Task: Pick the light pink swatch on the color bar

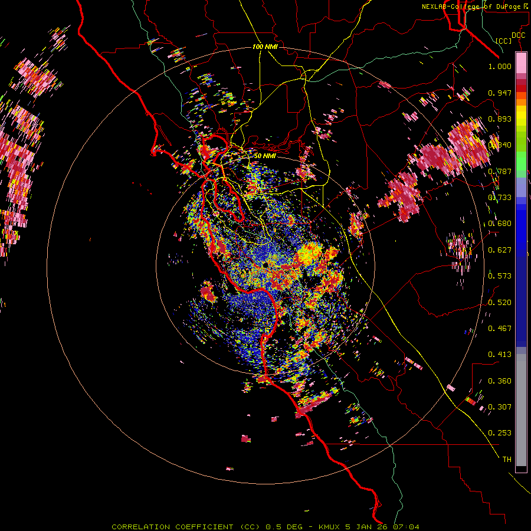Action: [521, 63]
